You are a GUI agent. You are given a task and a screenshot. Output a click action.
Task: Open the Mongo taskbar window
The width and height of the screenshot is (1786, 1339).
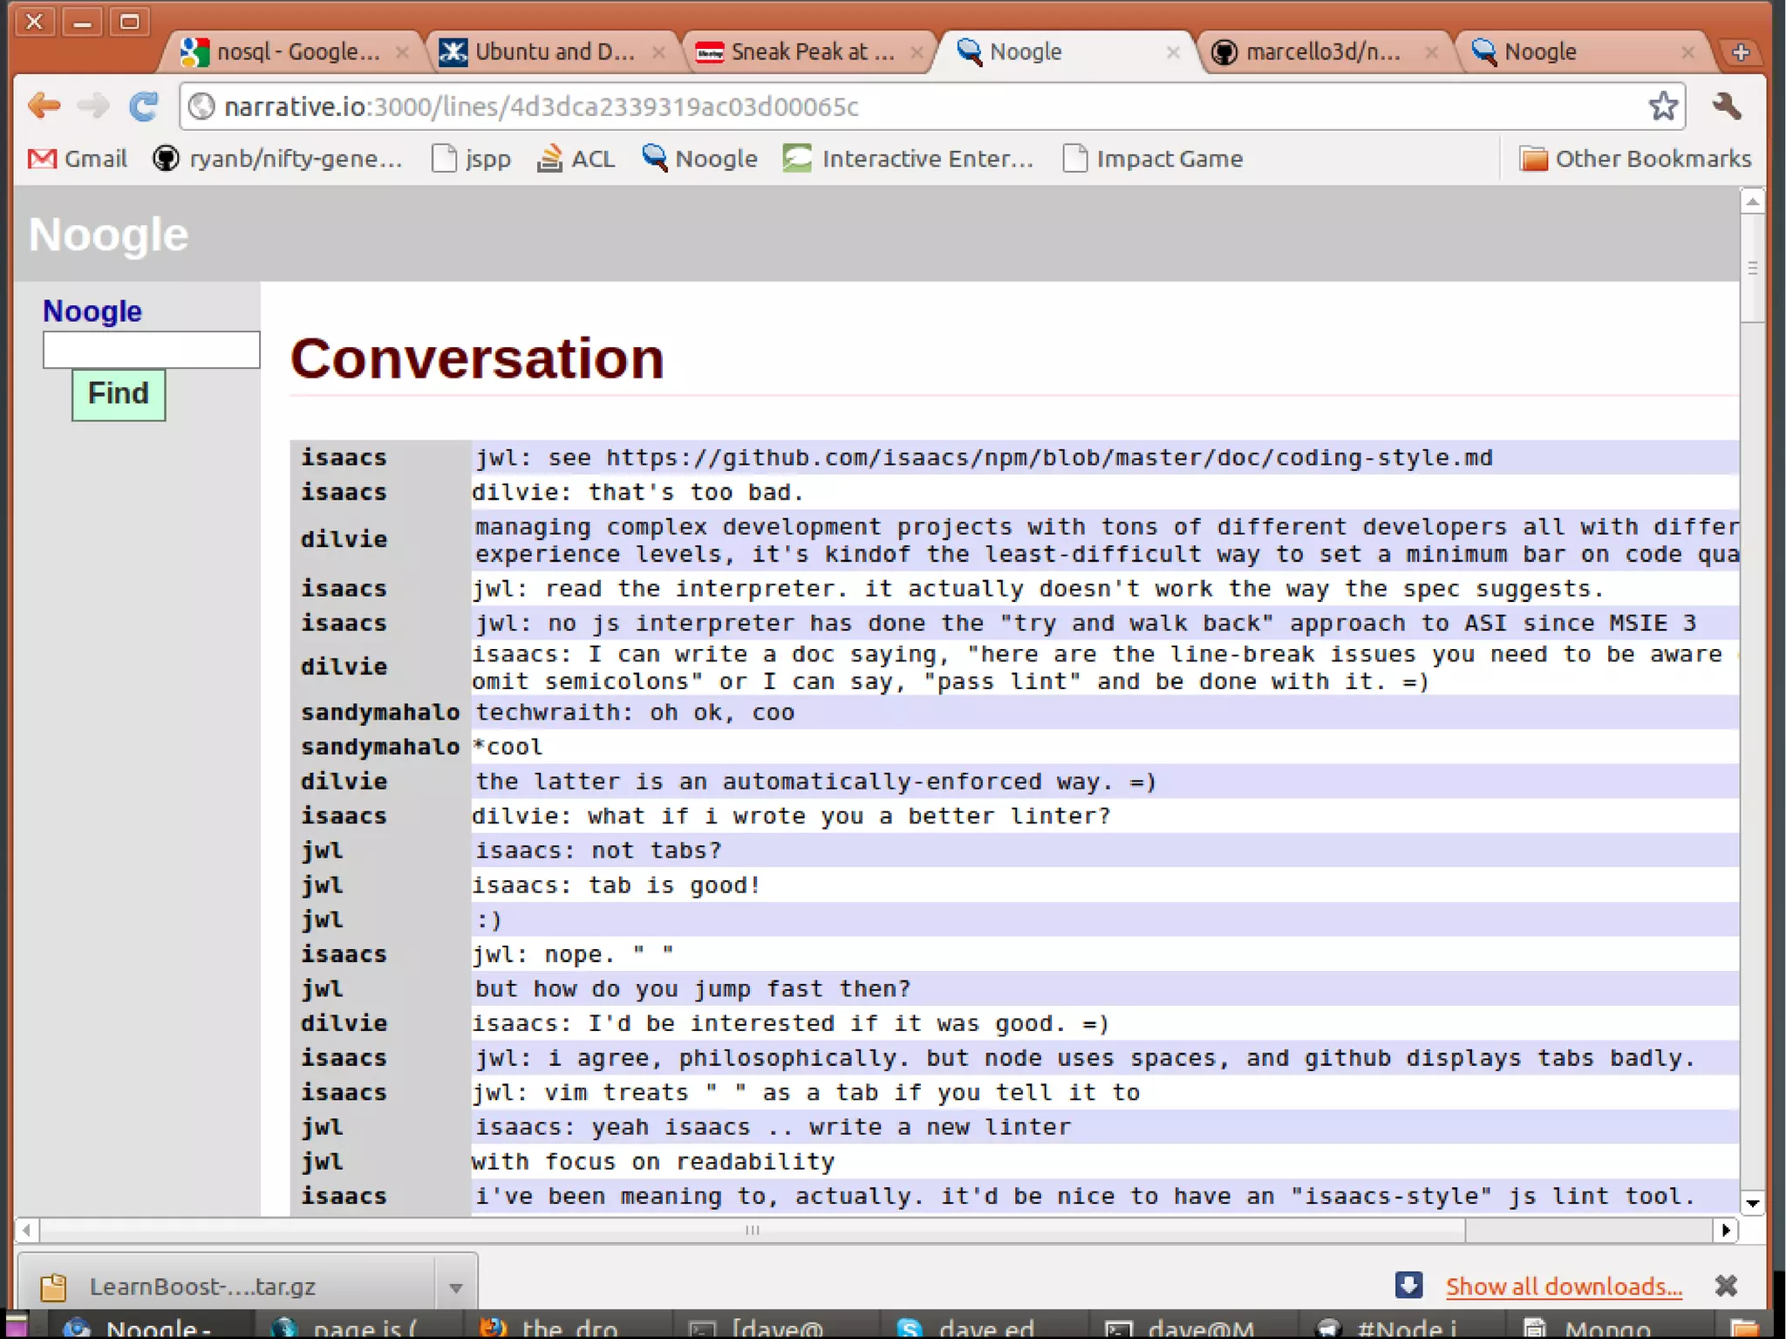[1611, 1327]
